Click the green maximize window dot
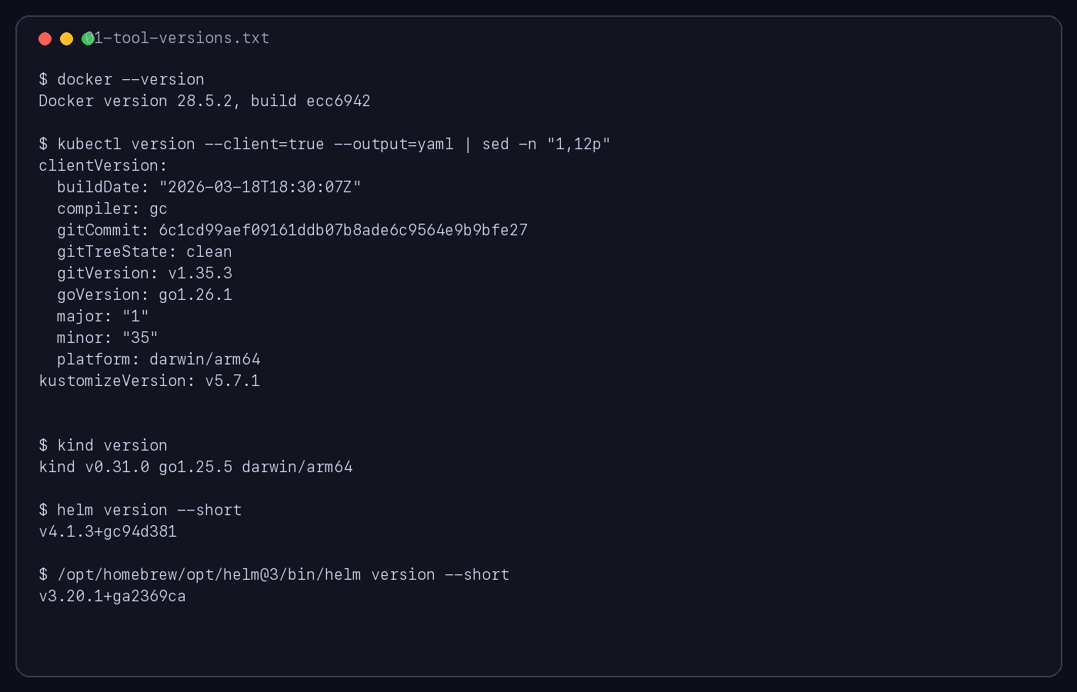The image size is (1077, 692). tap(88, 38)
